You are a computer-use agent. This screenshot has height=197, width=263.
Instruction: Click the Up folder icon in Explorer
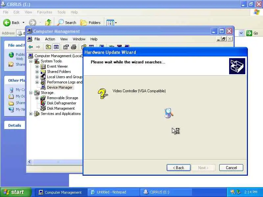[x=48, y=22]
